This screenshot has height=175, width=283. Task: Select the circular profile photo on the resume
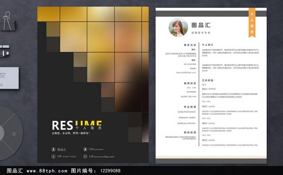[178, 27]
